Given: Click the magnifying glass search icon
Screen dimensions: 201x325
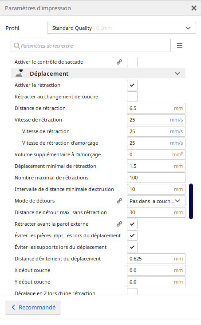Looking at the screenshot, I should [16, 45].
